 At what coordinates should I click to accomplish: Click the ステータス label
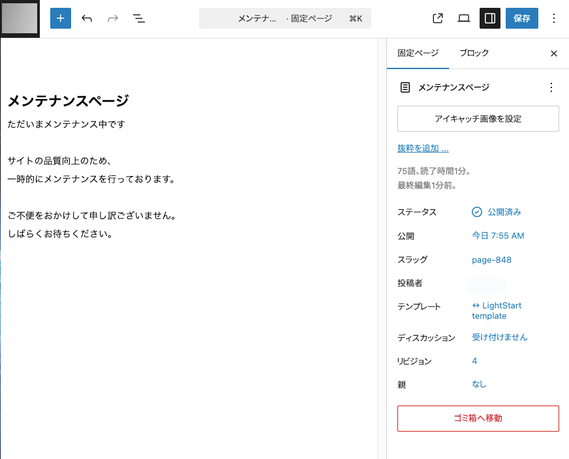pyautogui.click(x=417, y=212)
